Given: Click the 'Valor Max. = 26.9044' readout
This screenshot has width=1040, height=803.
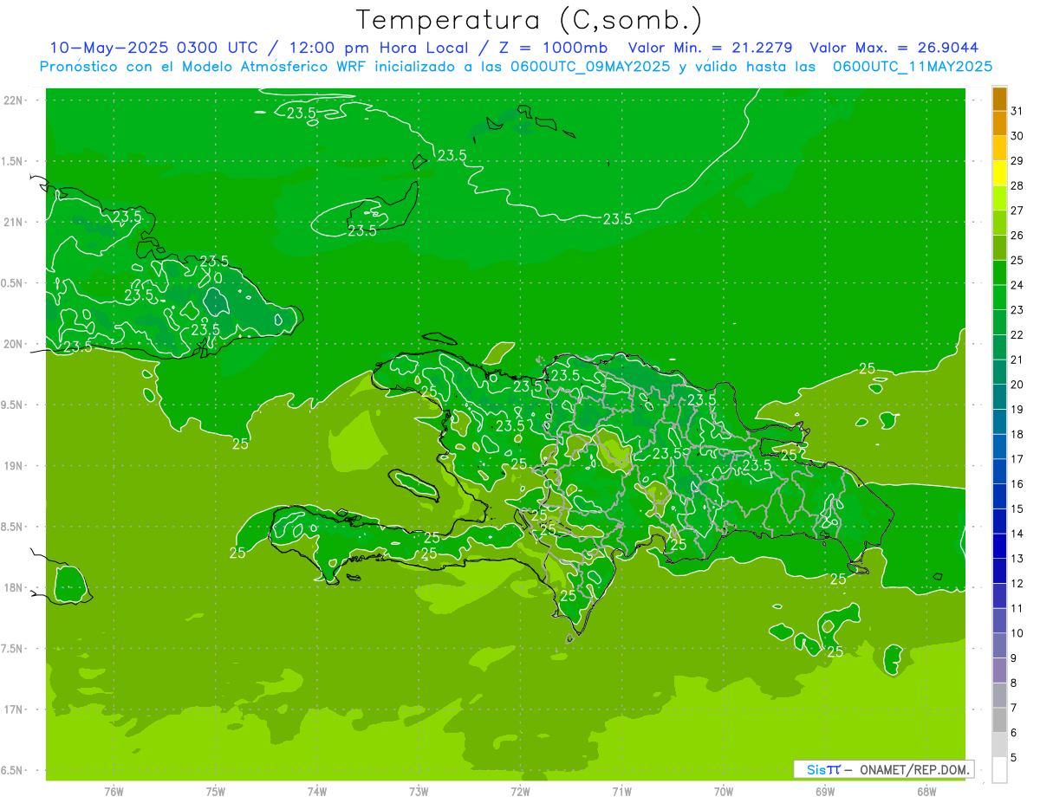Looking at the screenshot, I should pyautogui.click(x=894, y=48).
